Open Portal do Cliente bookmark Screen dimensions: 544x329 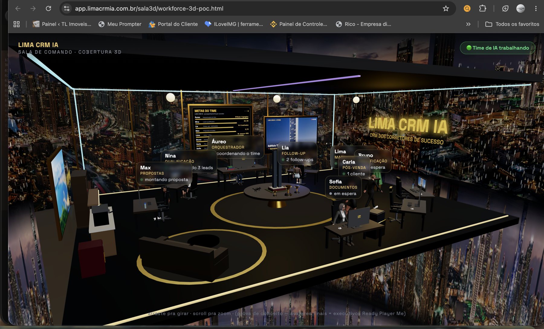pos(173,24)
